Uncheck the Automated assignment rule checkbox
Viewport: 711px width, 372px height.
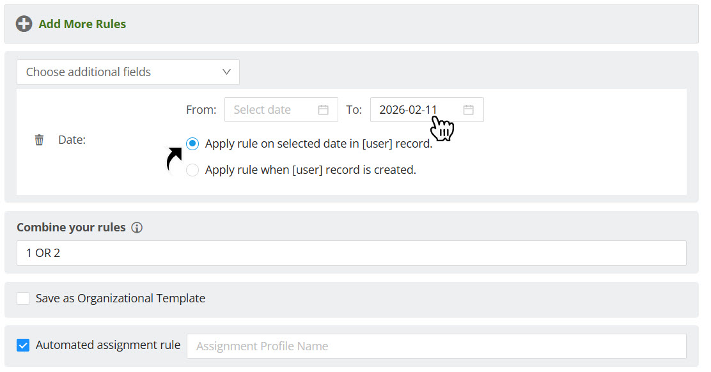(23, 346)
